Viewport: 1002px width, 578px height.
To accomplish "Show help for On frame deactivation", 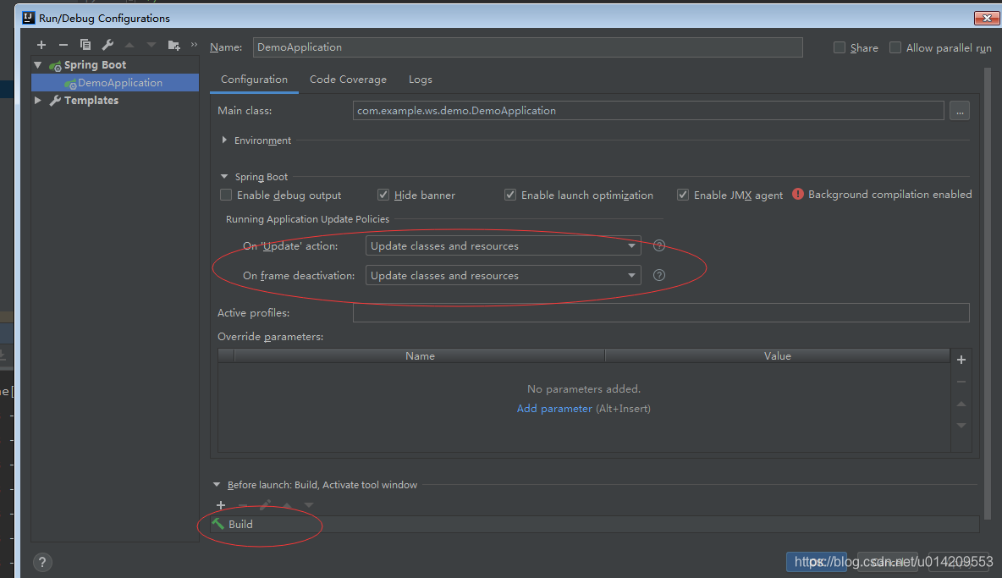I will coord(659,275).
